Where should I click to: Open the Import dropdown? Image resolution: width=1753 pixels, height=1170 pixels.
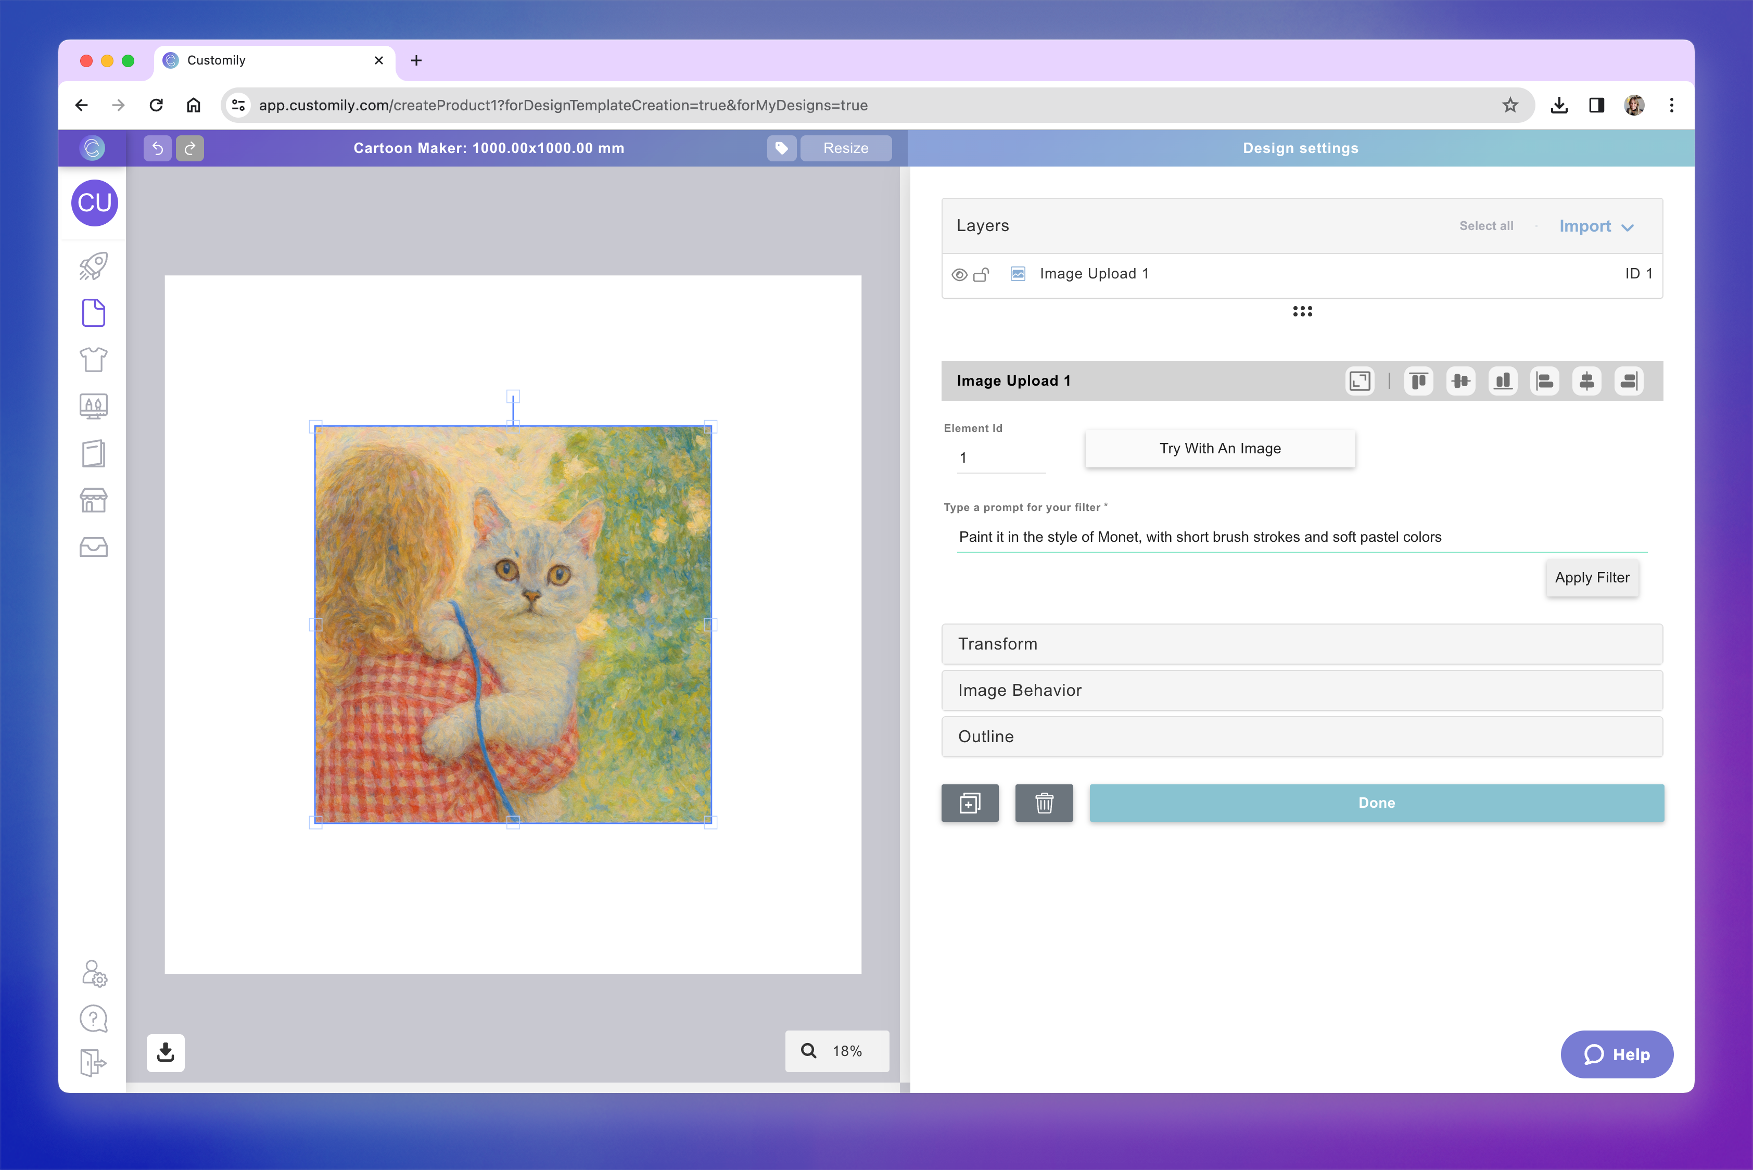tap(1596, 226)
